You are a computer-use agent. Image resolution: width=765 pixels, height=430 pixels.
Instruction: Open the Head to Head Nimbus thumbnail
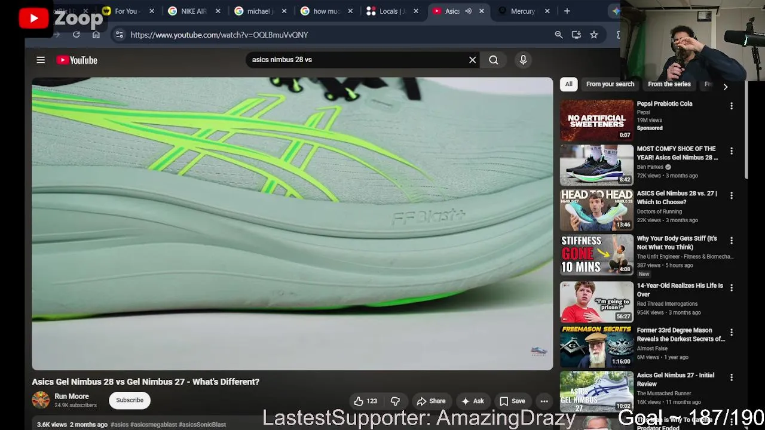click(x=596, y=210)
